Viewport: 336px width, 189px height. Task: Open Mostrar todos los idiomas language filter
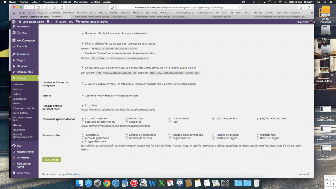[x=92, y=22]
